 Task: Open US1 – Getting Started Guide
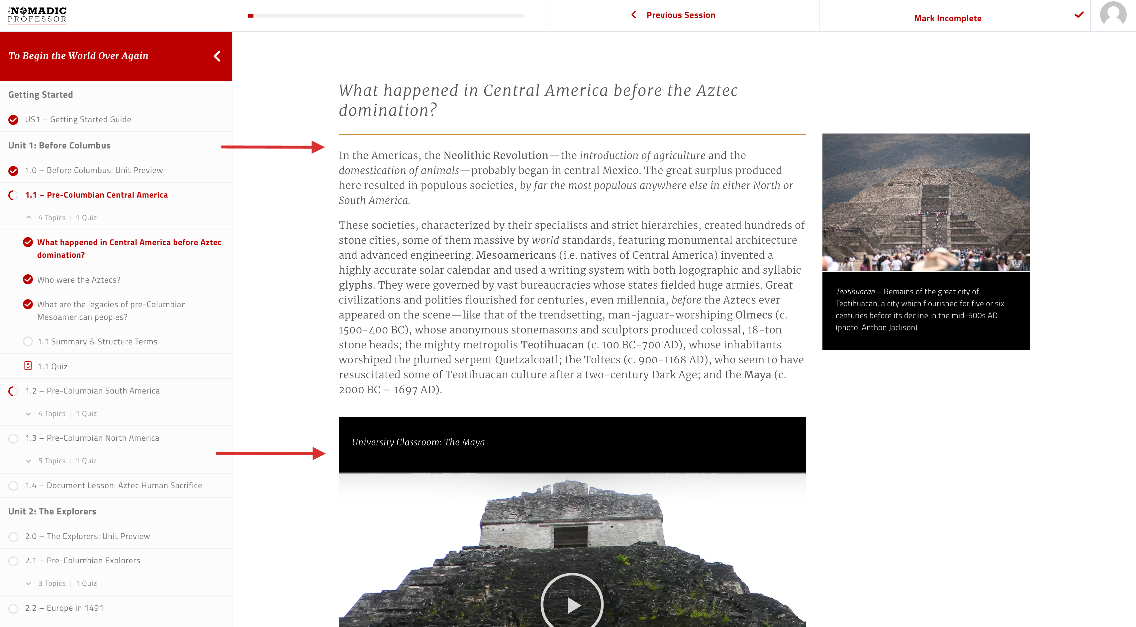tap(78, 120)
